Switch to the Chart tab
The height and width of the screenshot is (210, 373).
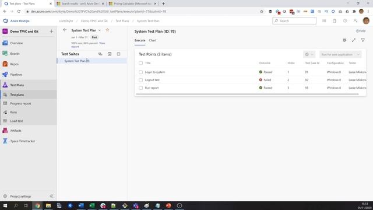pyautogui.click(x=153, y=40)
